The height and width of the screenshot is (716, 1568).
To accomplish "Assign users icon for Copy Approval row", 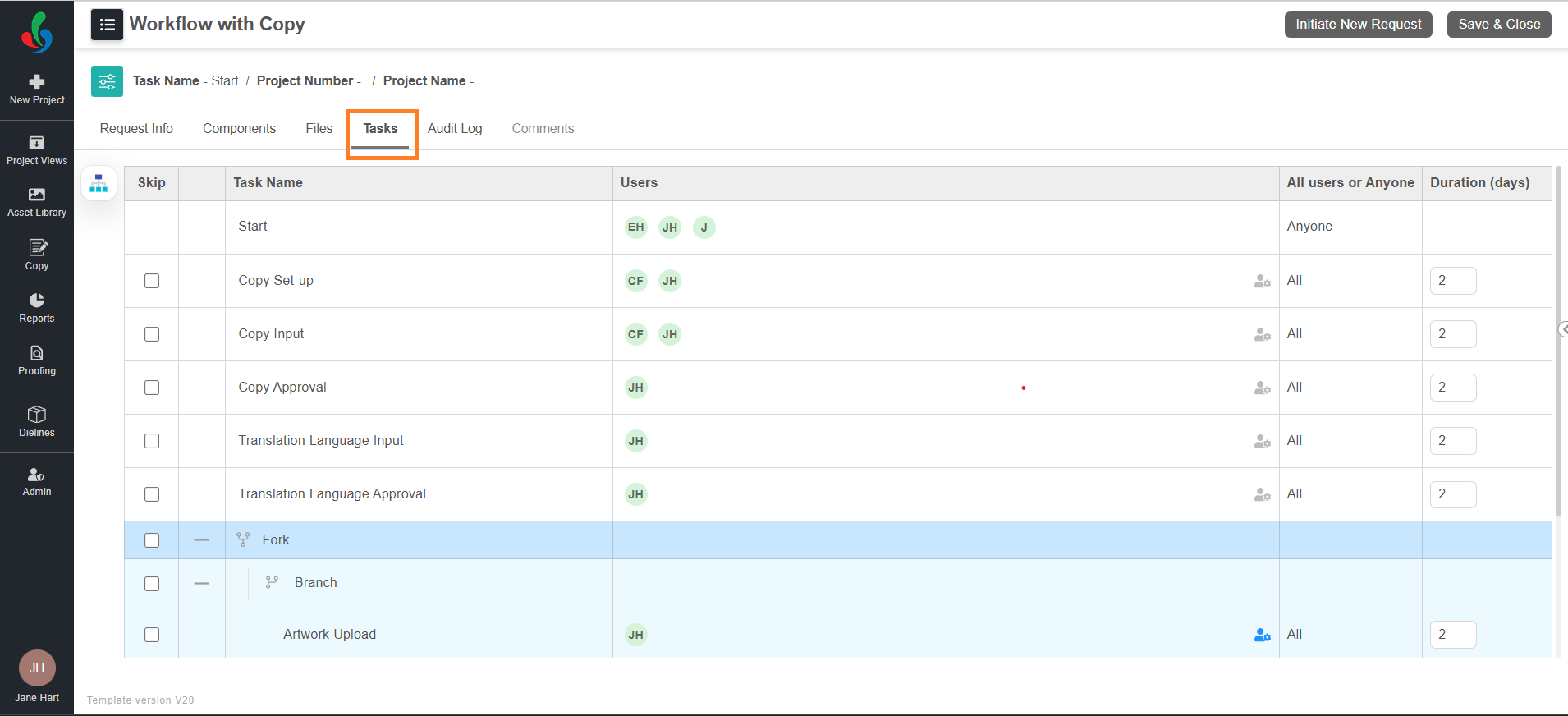I will (x=1263, y=388).
